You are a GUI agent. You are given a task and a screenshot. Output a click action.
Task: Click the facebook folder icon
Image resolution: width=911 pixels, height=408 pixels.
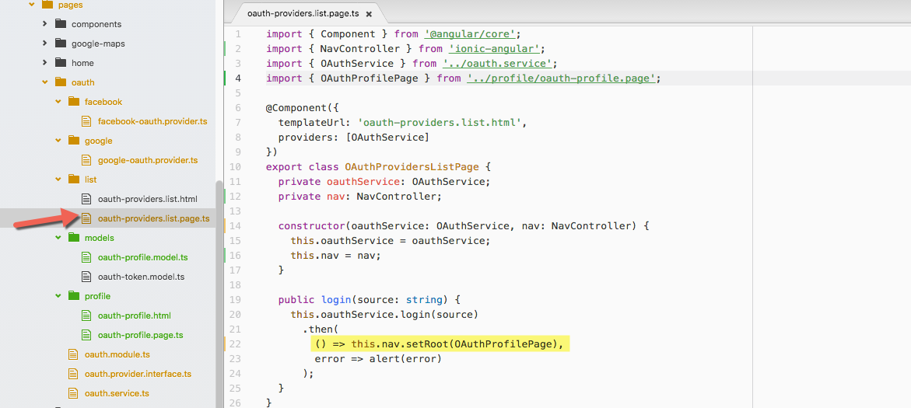click(x=73, y=102)
